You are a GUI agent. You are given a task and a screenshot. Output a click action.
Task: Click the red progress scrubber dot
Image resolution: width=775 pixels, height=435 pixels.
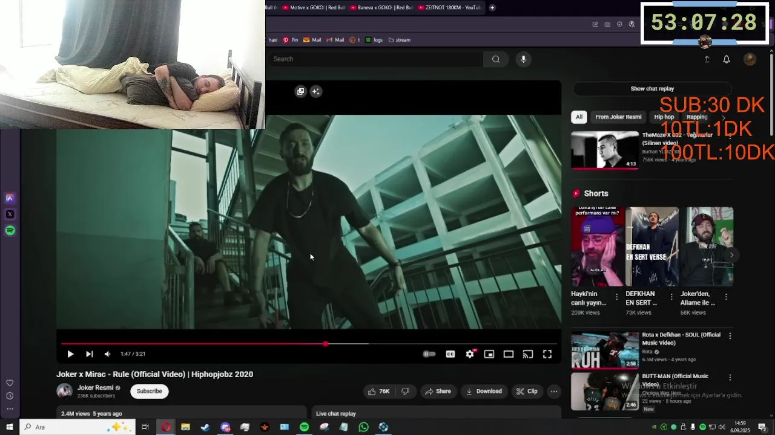click(x=326, y=344)
